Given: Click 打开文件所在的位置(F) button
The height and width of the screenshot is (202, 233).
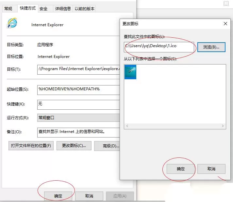Looking at the screenshot, I should pos(31,146).
